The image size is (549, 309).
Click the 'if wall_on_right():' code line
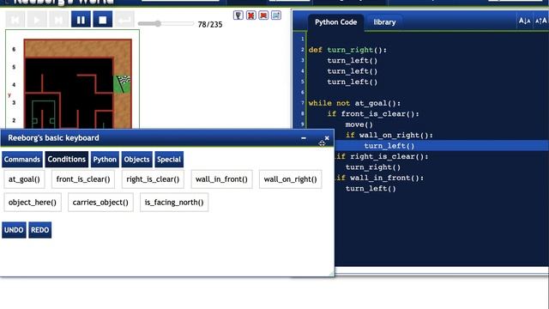[x=389, y=136]
